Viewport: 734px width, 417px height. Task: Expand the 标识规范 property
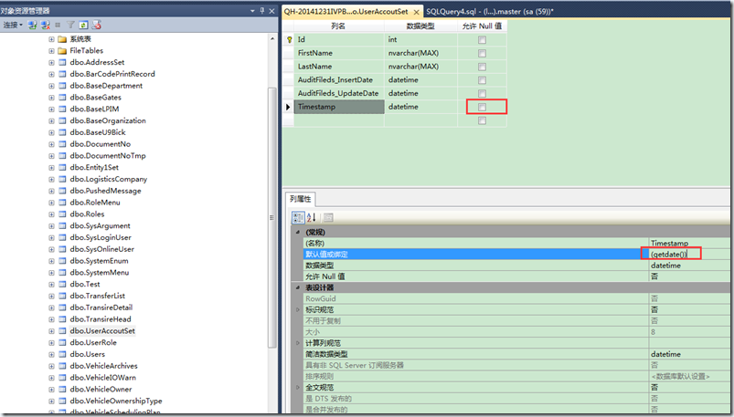298,309
